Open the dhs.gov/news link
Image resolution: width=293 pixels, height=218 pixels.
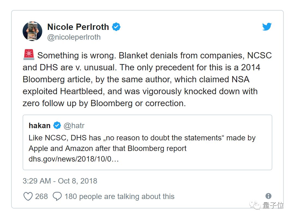74,159
